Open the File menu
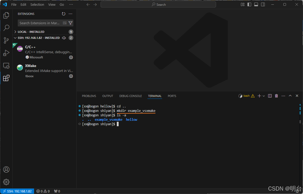Image resolution: width=303 pixels, height=194 pixels. click(14, 4)
